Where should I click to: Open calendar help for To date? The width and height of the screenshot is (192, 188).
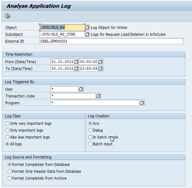tap(76, 68)
